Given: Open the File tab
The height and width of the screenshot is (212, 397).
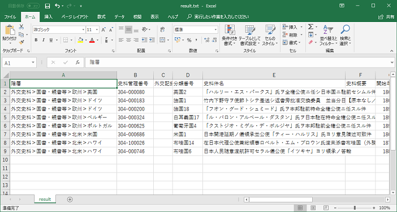Looking at the screenshot, I should 10,17.
